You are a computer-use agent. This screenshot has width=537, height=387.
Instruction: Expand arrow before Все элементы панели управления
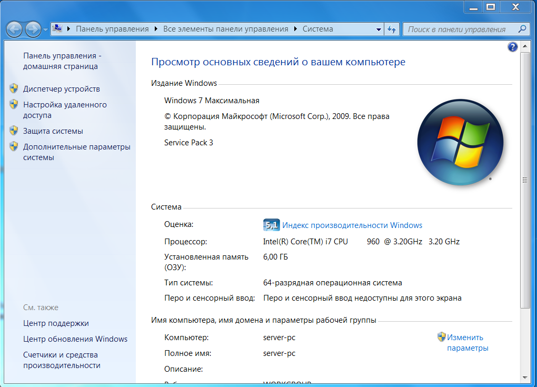click(156, 29)
